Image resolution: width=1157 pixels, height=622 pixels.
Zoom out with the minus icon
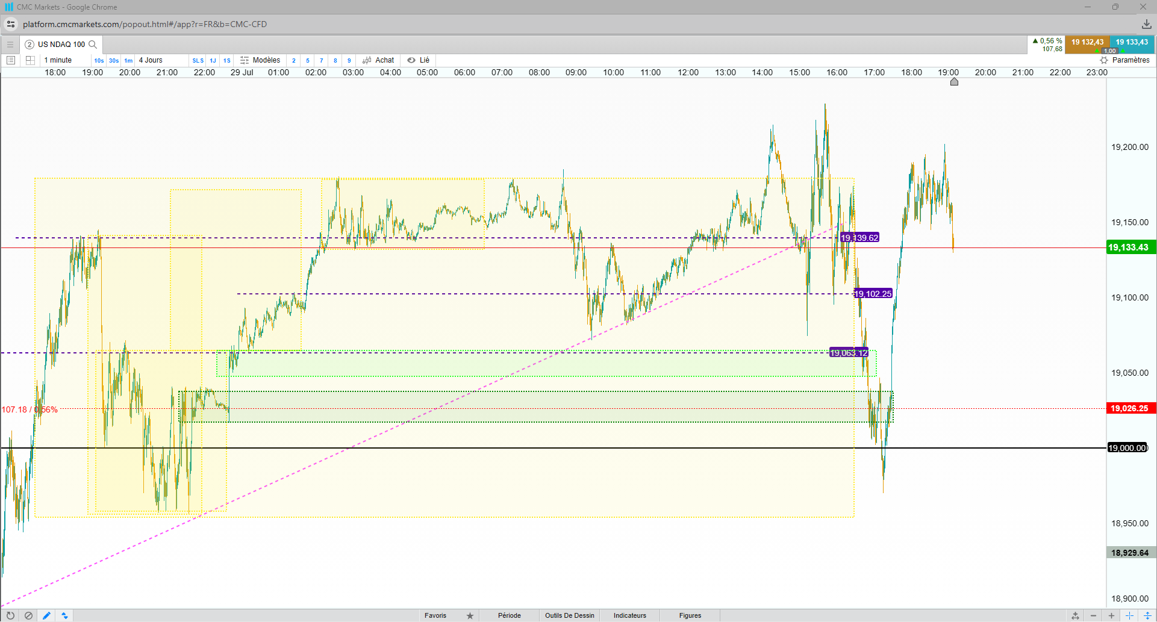(1093, 615)
